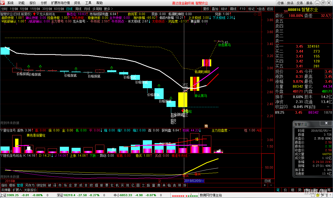Open the 多周期 multi-period view
Screen dimensions: 333x198
(x=98, y=9)
